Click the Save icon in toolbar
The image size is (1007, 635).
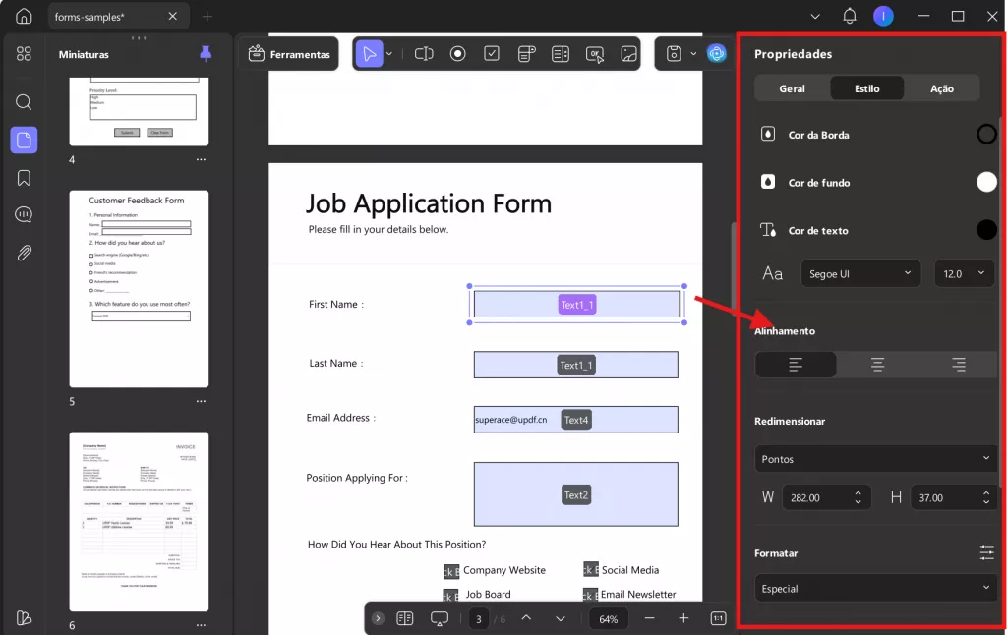click(x=673, y=54)
